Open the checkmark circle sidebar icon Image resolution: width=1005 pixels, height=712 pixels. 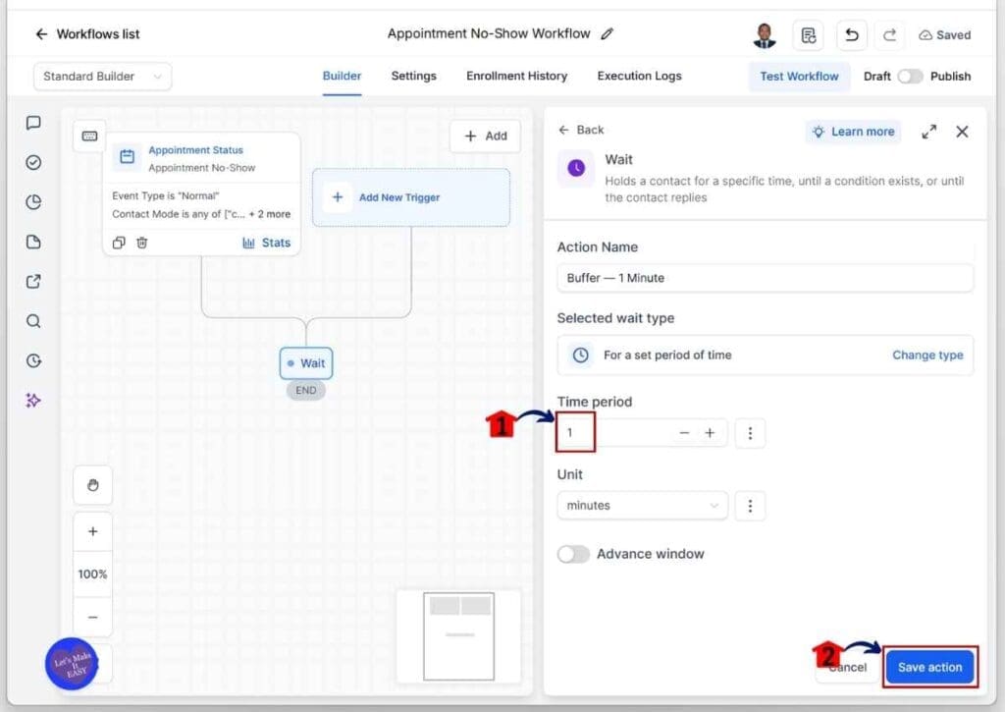click(33, 162)
